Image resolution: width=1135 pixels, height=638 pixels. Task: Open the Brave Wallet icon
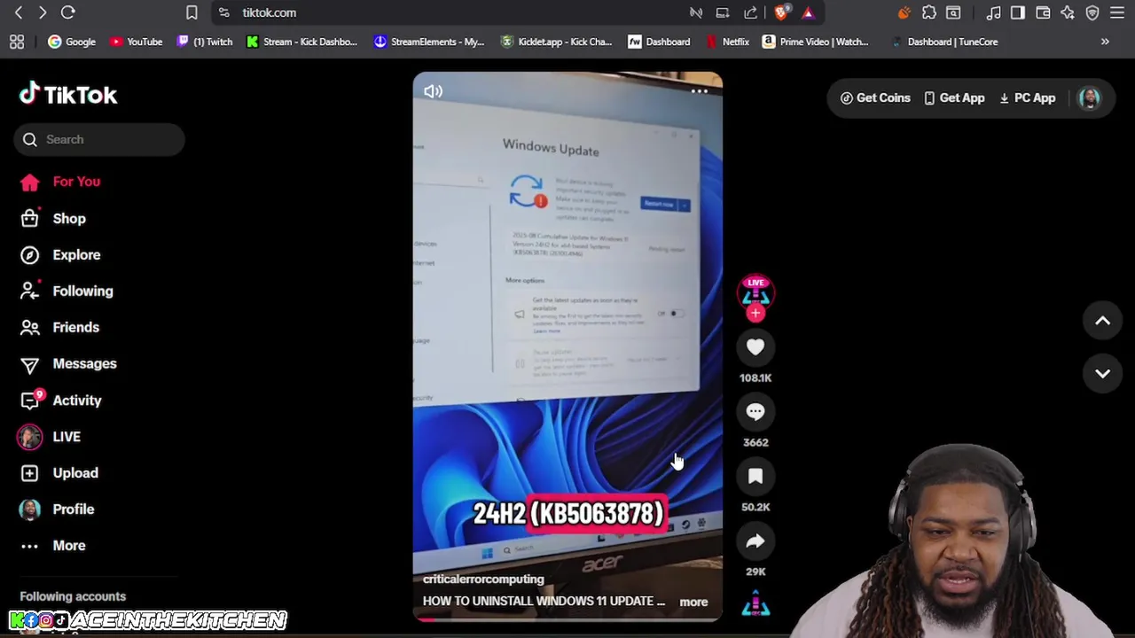tap(1043, 12)
